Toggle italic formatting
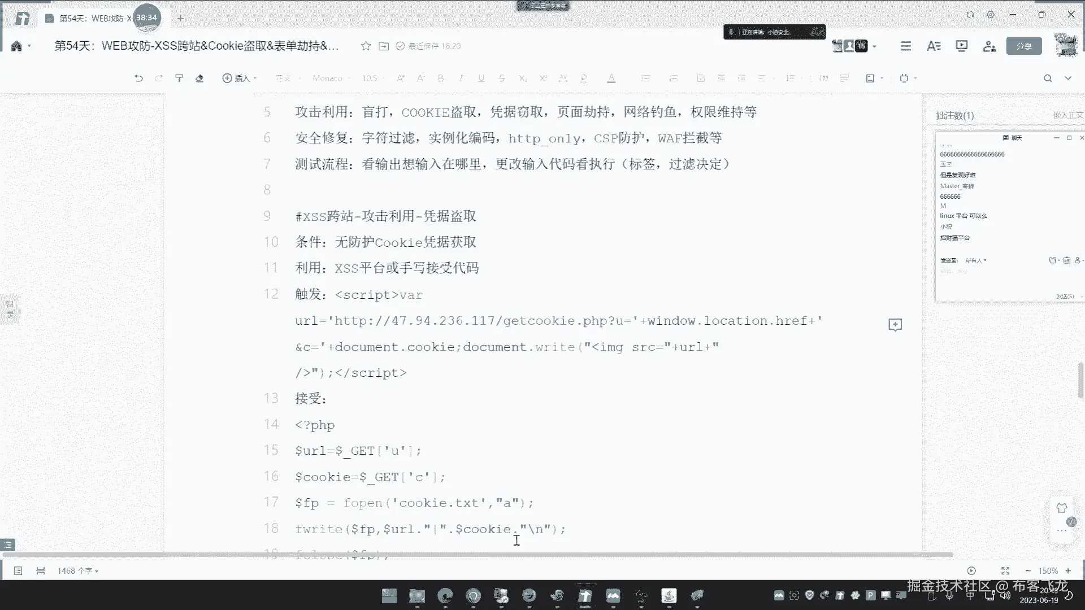The width and height of the screenshot is (1085, 610). coord(461,79)
